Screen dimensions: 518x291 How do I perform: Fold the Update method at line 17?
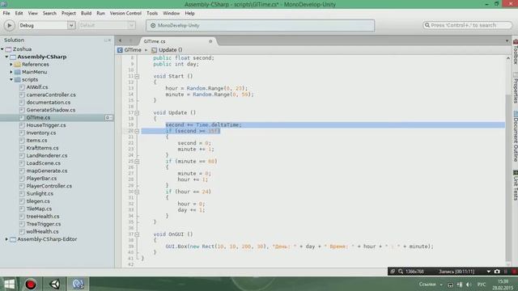click(x=137, y=113)
